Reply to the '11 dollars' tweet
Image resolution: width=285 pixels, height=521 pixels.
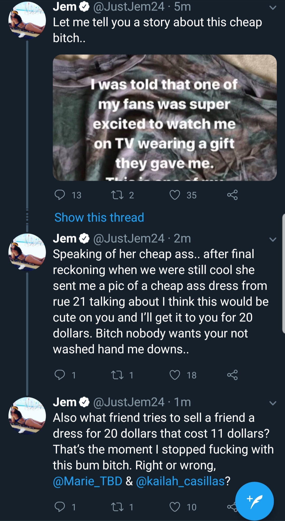pos(60,507)
